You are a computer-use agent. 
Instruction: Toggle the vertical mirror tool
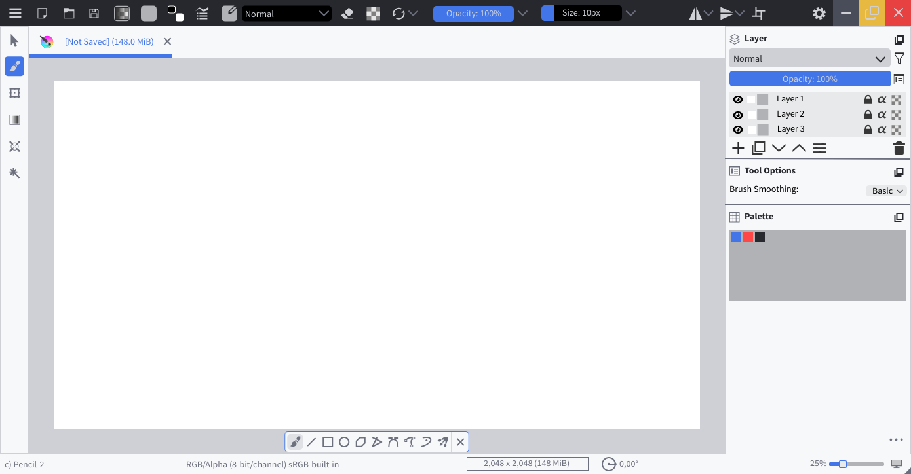coord(726,13)
